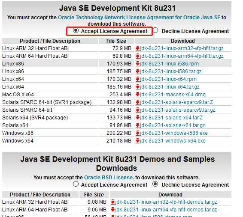Click red download arrow for linux-arm32-vfp-hflt.tar.gz
Screen dimensions: 243x217
coord(138,48)
